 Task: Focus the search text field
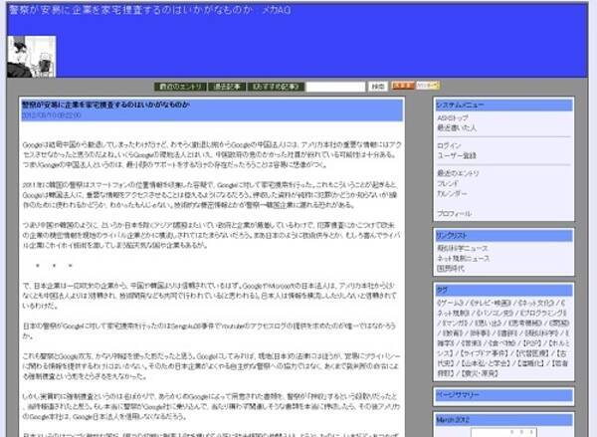(x=334, y=87)
